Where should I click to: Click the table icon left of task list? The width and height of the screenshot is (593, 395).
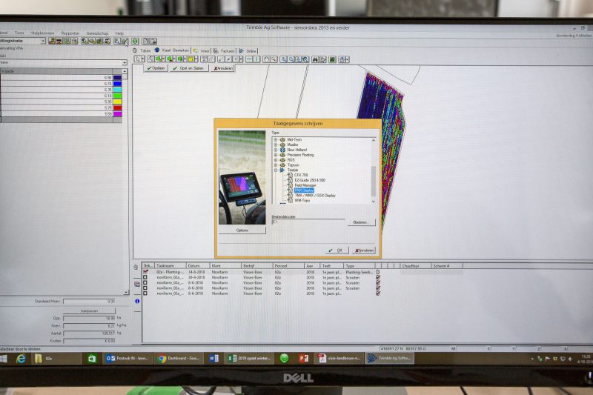click(x=137, y=285)
